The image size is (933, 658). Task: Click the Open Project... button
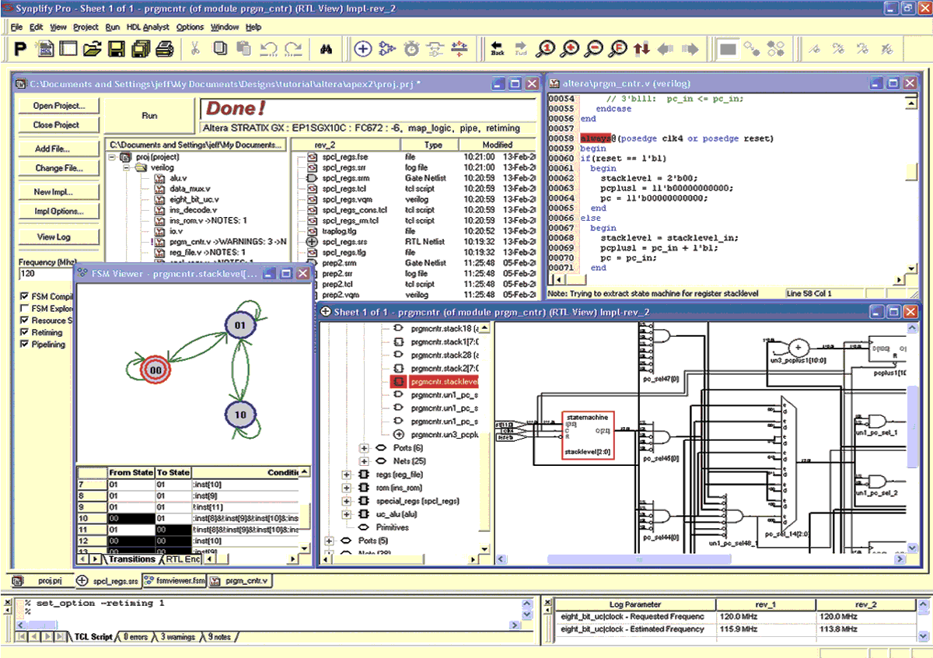coord(59,106)
